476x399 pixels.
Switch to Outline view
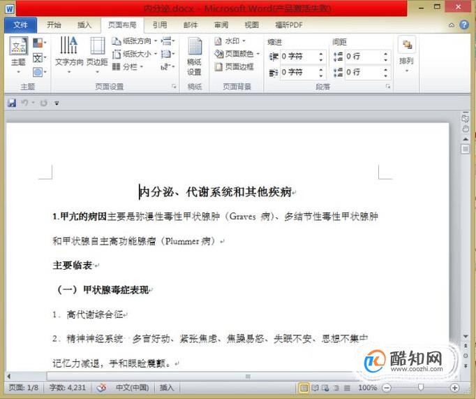click(336, 388)
